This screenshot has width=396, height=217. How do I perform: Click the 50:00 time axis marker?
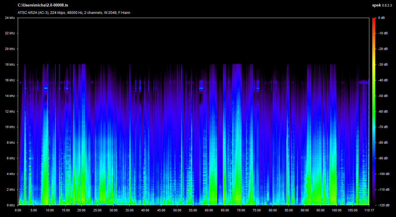coord(177,210)
